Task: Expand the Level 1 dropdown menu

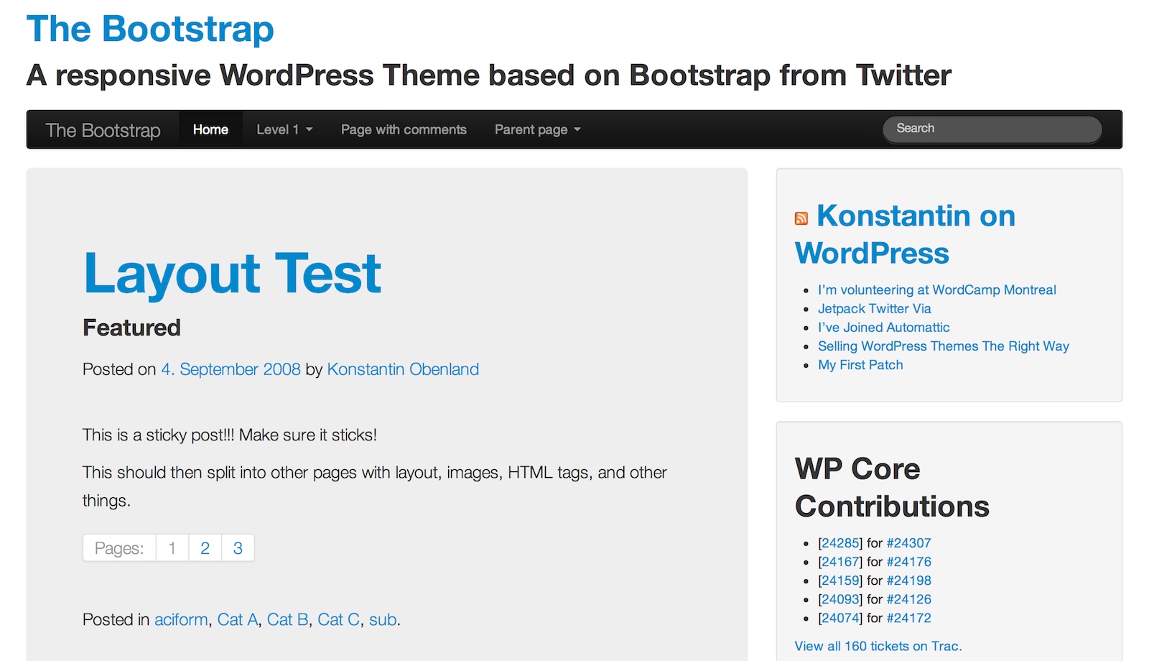Action: tap(284, 130)
